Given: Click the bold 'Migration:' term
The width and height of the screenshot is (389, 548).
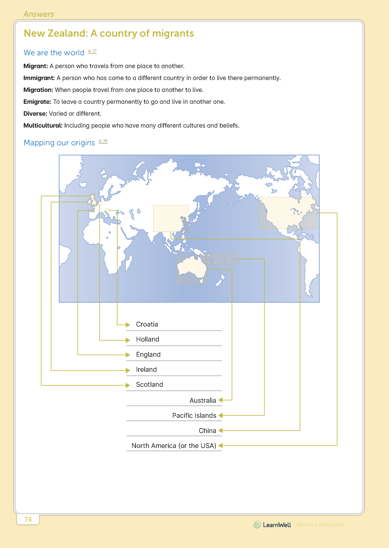Looking at the screenshot, I should (x=38, y=90).
